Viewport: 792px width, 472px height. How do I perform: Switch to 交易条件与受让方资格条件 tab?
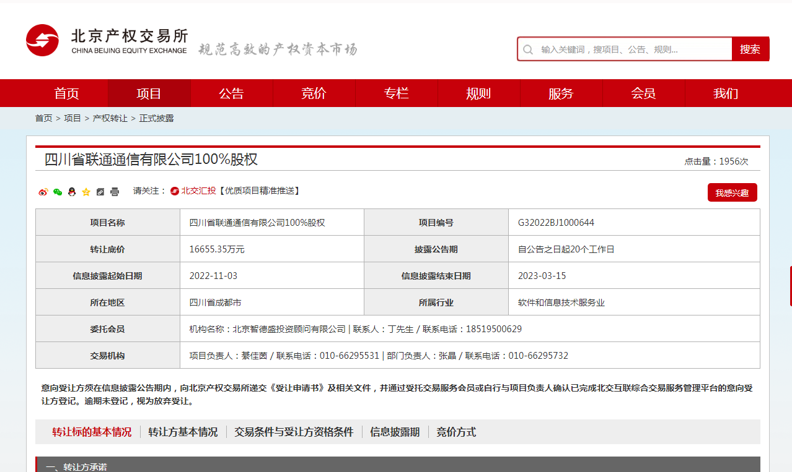pyautogui.click(x=294, y=432)
